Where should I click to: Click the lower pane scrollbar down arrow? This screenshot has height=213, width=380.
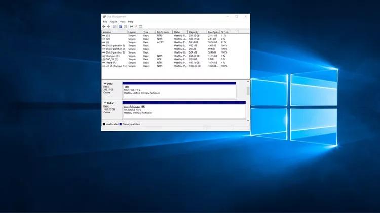click(248, 120)
